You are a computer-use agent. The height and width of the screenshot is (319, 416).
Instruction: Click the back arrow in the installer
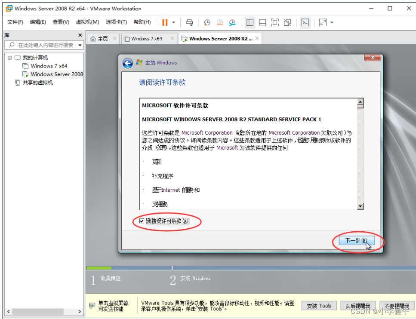click(128, 63)
